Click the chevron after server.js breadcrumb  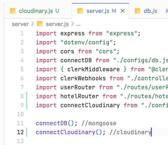(x=73, y=24)
